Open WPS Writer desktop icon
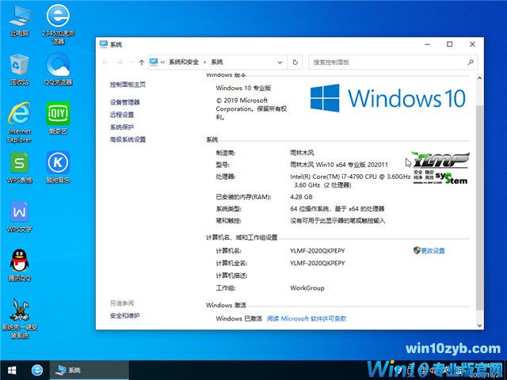507x380 pixels. click(x=19, y=217)
